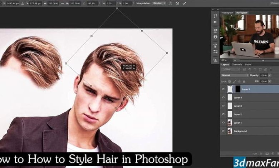Hide Layer 2 with its eye icon
279x168 pixels.
coord(223,114)
